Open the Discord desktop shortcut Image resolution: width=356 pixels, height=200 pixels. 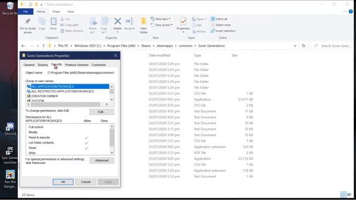click(10, 129)
